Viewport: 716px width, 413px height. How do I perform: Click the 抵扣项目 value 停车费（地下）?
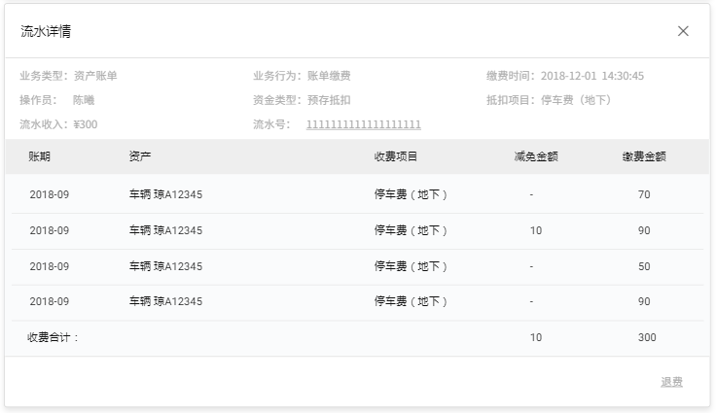(579, 100)
